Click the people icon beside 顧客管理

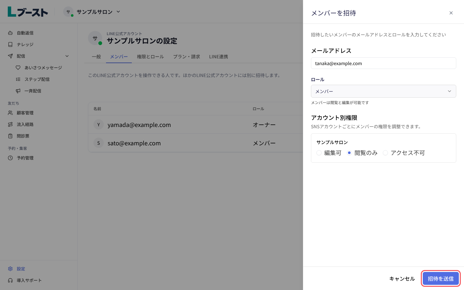tap(10, 113)
